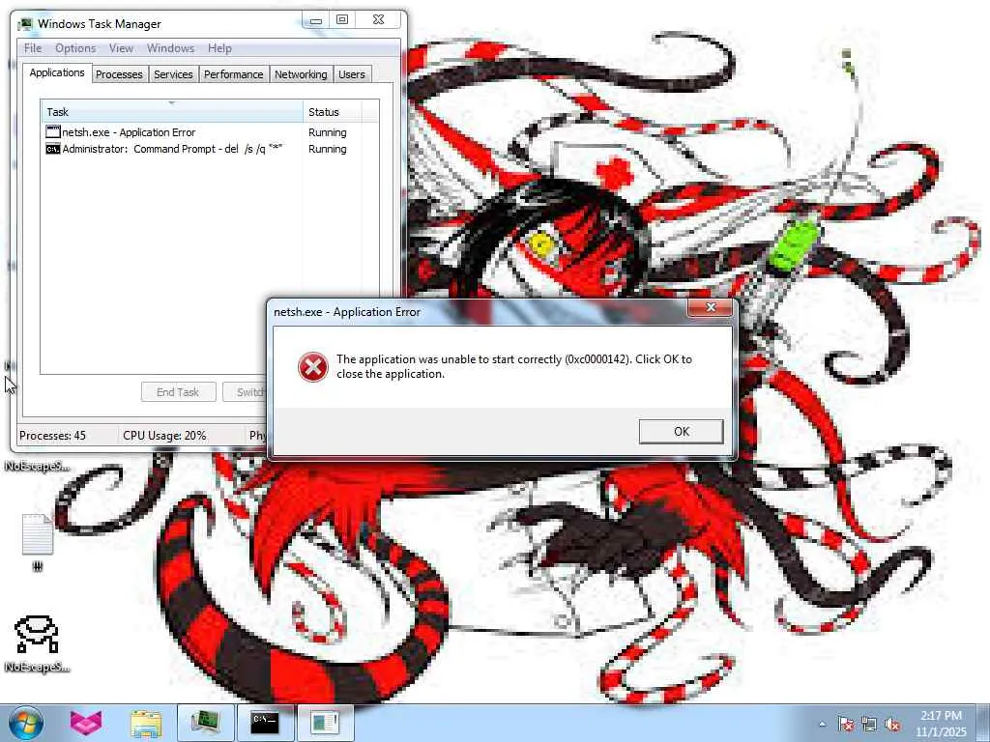Select the netsh.exe - Application Error task row

210,132
